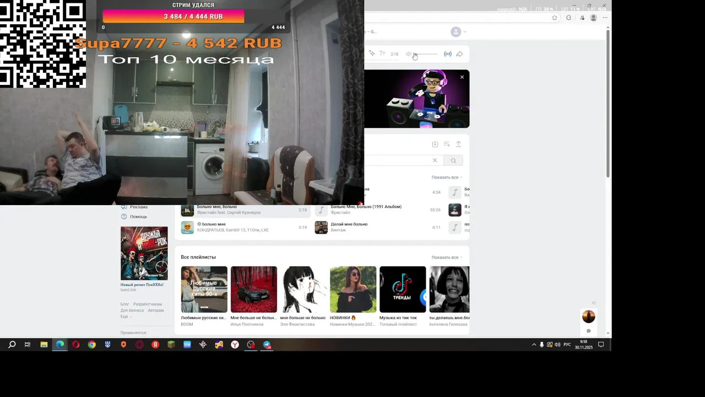Launch Google Chrome from the taskbar

(92, 345)
